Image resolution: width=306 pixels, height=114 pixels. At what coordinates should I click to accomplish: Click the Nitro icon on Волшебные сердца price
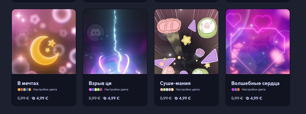(247, 98)
